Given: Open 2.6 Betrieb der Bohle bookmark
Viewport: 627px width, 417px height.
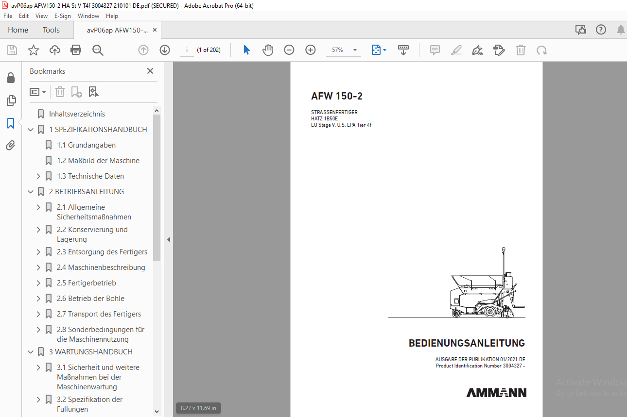Looking at the screenshot, I should 90,299.
